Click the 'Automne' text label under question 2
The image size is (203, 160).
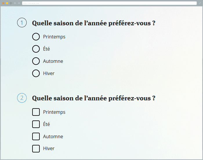pos(53,136)
